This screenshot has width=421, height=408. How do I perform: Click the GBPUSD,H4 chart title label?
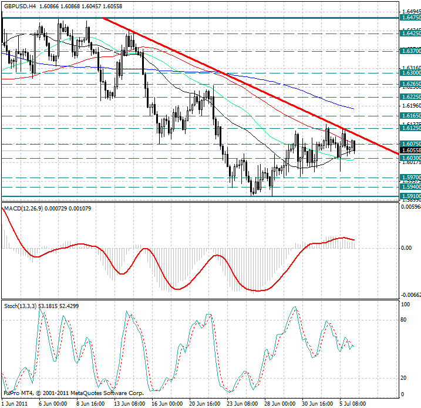(x=19, y=5)
